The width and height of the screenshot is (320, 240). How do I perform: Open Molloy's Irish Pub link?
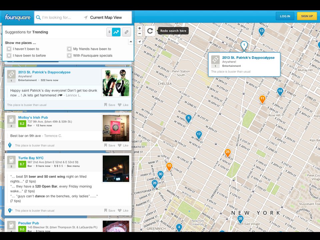pyautogui.click(x=33, y=118)
